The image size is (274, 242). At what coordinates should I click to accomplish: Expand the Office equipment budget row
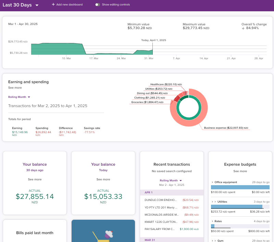[212, 182]
